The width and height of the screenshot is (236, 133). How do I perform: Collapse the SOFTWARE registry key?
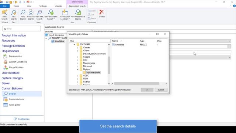(x=74, y=44)
